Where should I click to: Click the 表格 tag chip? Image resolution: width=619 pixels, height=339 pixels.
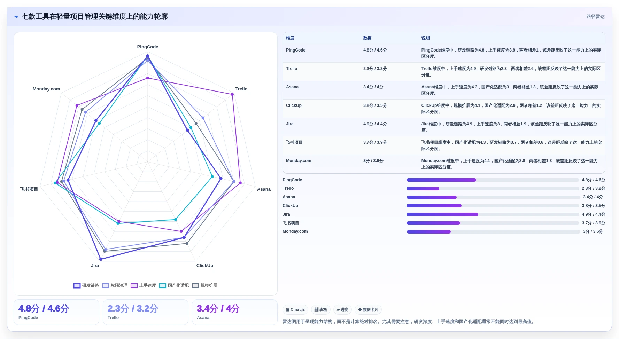point(321,310)
